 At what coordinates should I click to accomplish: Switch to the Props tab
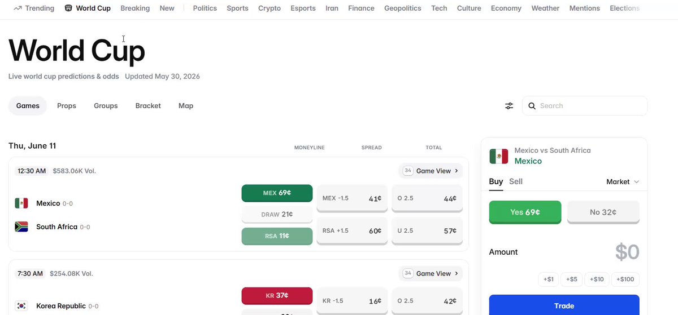click(67, 105)
